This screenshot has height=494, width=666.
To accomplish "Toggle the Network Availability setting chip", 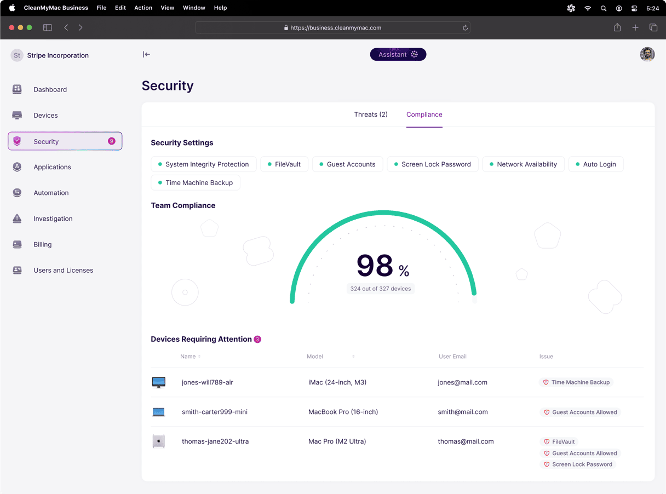I will pos(524,164).
